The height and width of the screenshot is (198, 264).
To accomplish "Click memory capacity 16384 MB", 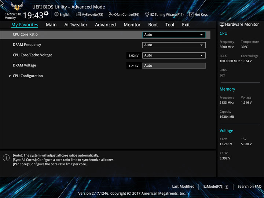I will coord(227,117).
